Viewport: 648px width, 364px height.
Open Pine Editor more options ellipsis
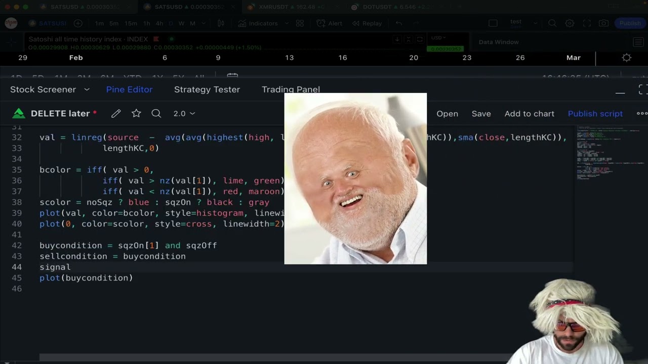tap(642, 114)
